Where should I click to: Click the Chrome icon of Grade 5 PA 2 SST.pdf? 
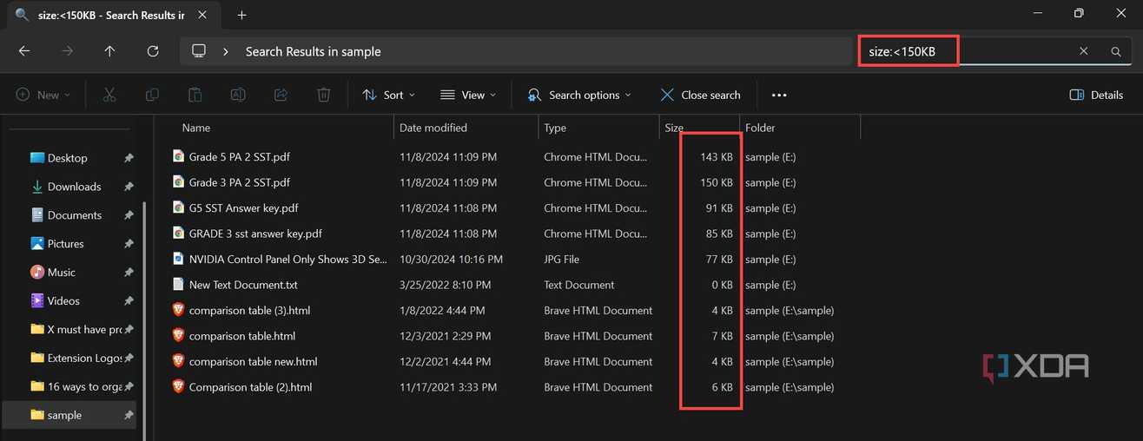(x=178, y=157)
